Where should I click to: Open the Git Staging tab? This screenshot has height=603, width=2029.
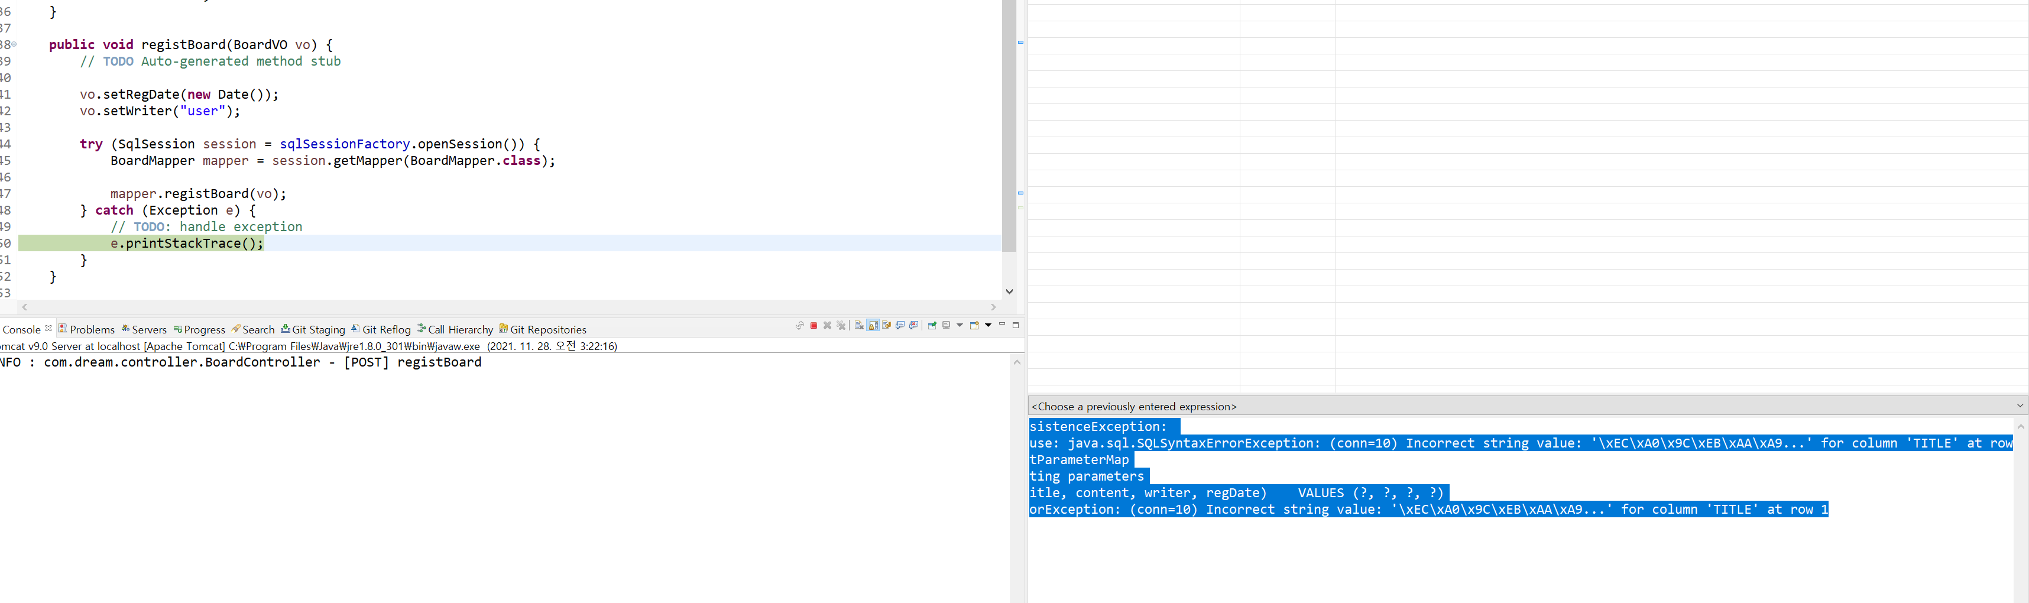(313, 330)
